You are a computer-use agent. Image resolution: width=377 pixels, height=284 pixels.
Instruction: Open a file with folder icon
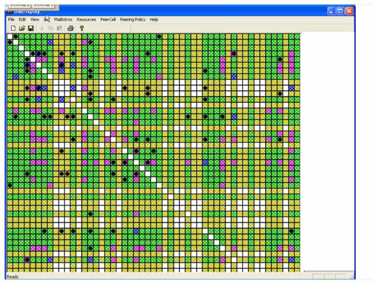pos(22,28)
